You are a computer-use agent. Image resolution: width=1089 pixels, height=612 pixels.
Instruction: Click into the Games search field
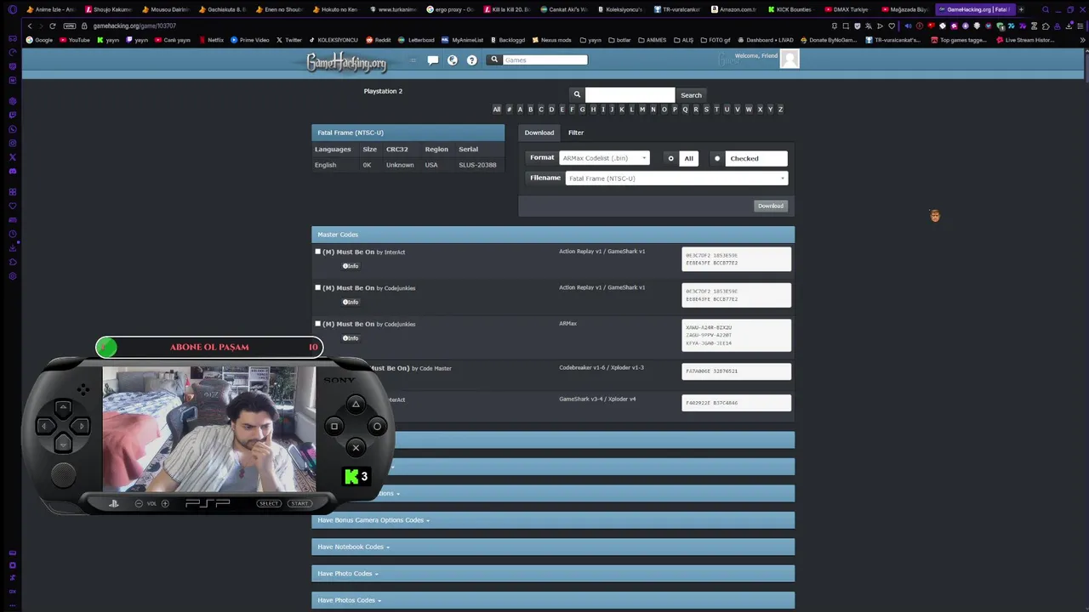point(544,59)
